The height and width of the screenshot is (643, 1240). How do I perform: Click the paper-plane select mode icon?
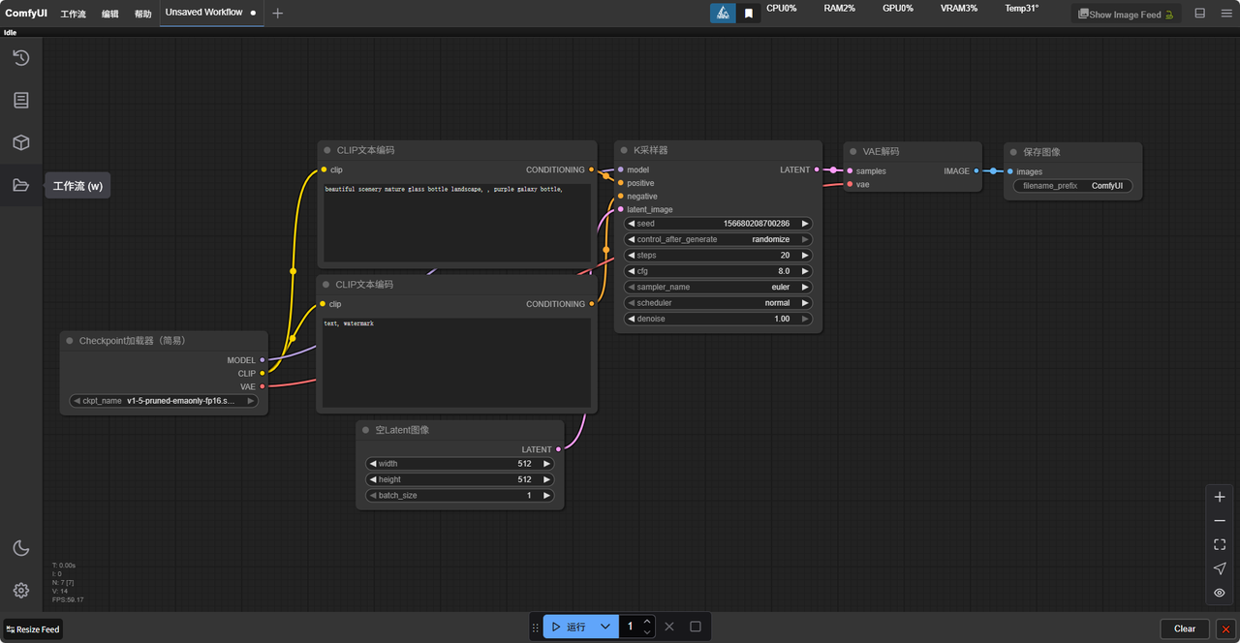[x=1220, y=568]
